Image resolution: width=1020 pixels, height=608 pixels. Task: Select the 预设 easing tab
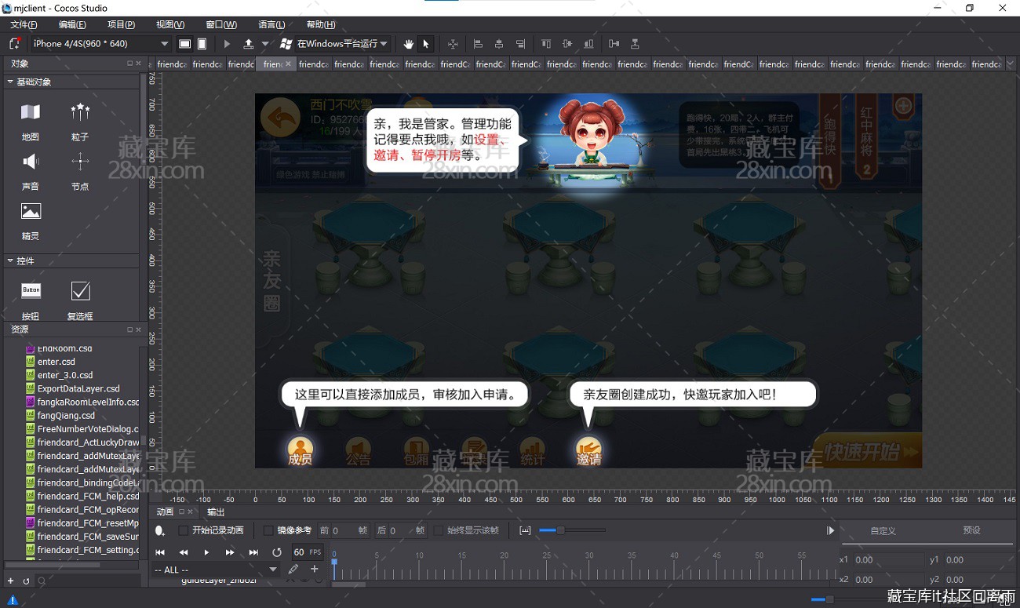pos(971,530)
